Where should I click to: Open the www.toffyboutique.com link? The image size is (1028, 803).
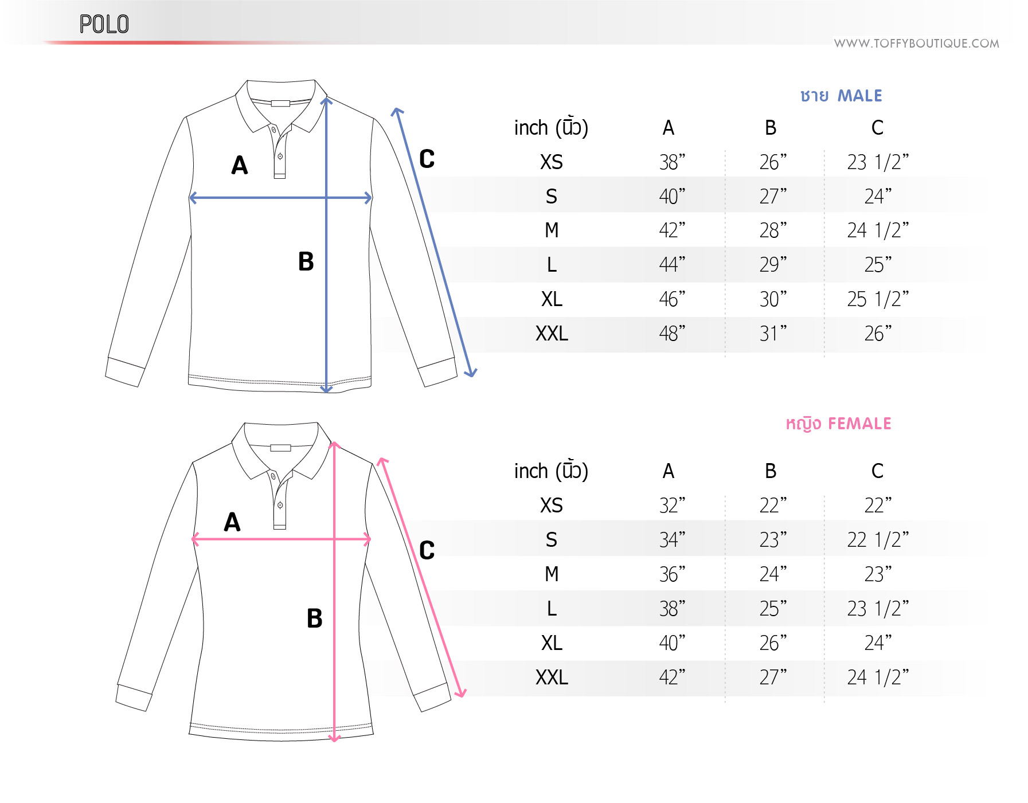916,44
